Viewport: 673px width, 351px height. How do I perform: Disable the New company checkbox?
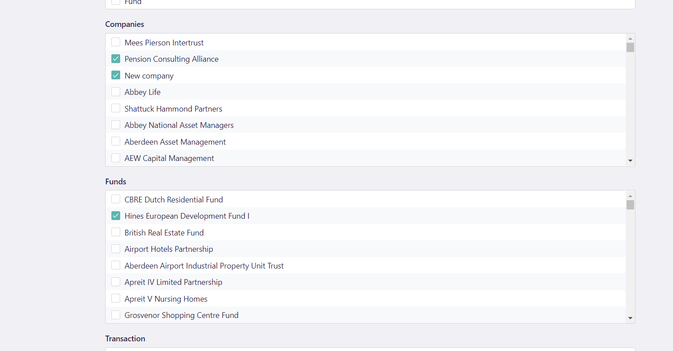[115, 75]
